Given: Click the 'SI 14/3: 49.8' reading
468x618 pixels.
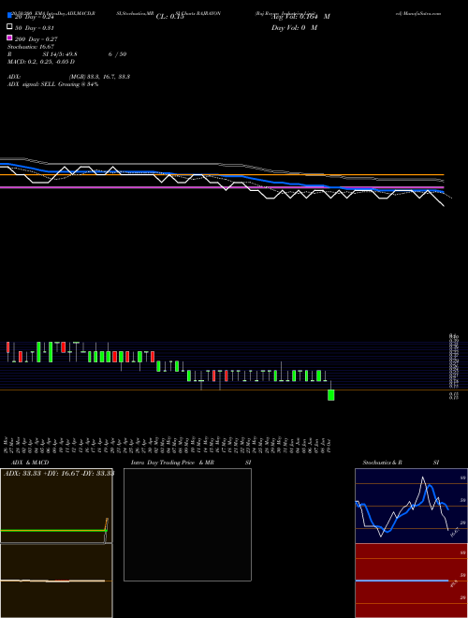Looking at the screenshot, I should [60, 54].
